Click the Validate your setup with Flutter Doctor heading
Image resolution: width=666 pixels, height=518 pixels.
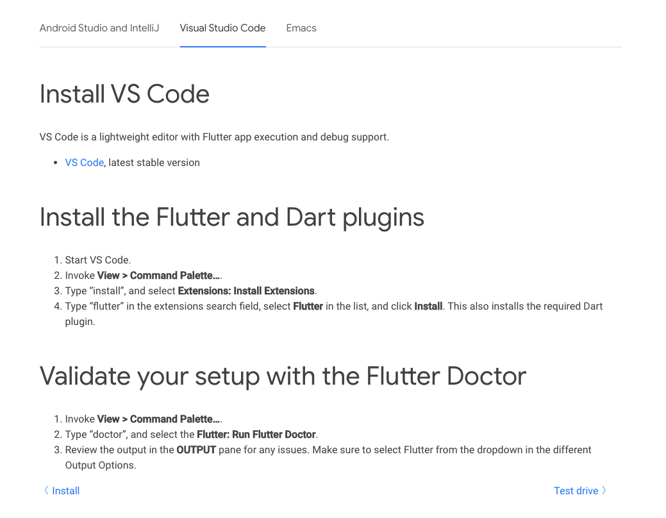tap(283, 376)
